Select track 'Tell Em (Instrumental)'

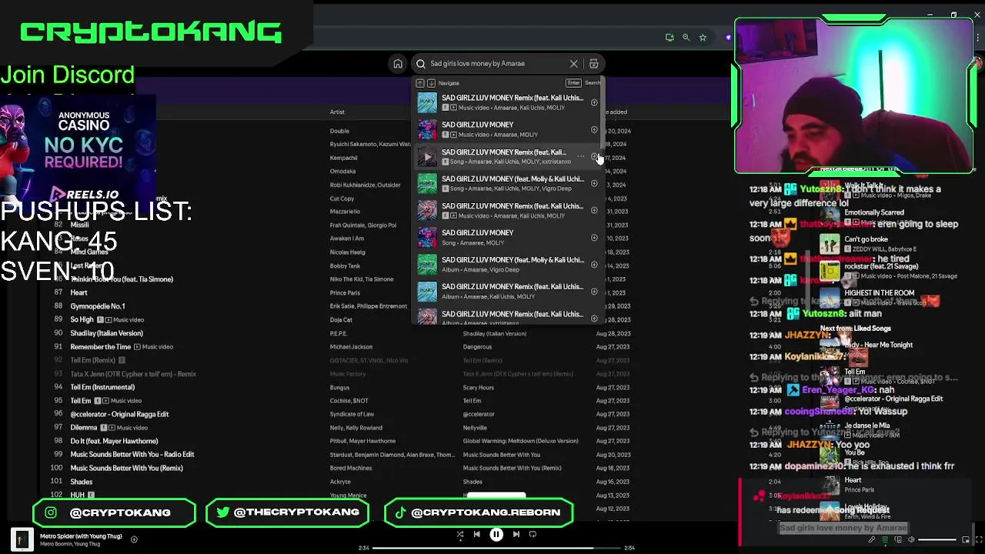pyautogui.click(x=102, y=387)
